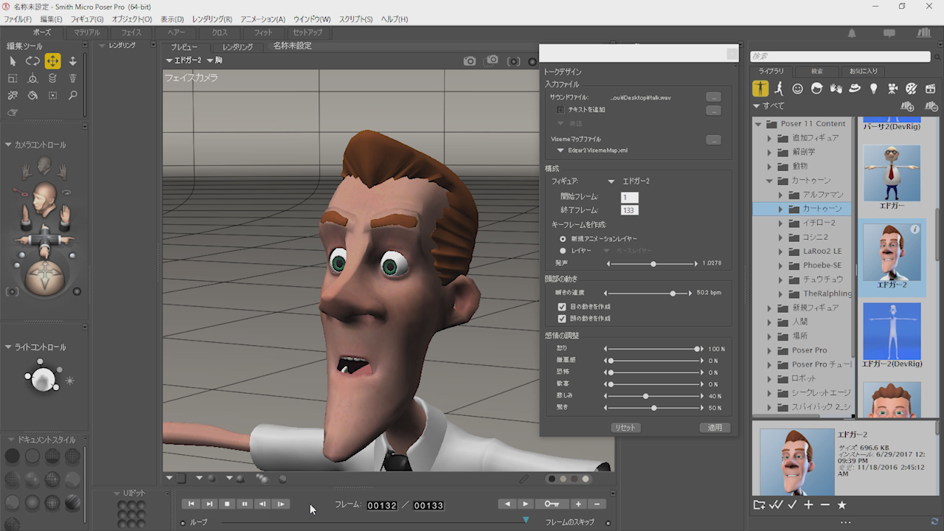Open the Hair category in library
The width and height of the screenshot is (944, 531).
coord(816,88)
